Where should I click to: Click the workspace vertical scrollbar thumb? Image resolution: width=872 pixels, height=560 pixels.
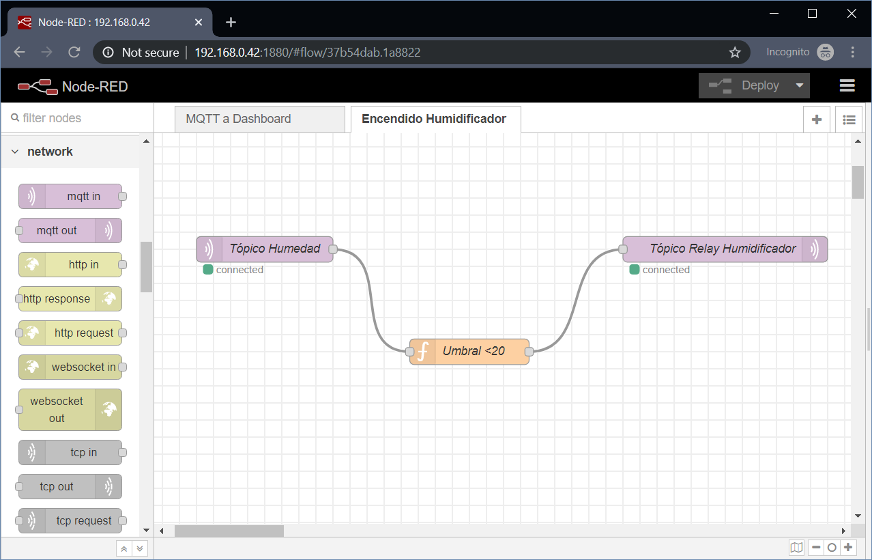(858, 182)
